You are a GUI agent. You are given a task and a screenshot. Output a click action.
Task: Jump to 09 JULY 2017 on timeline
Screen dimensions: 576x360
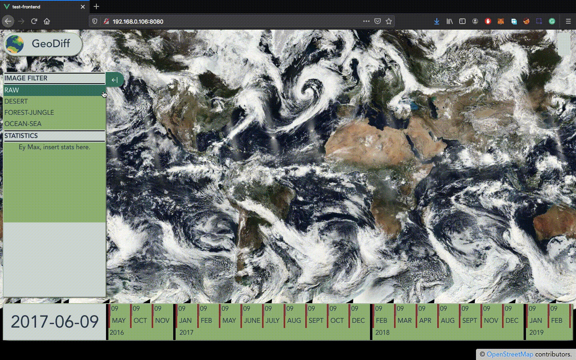tap(273, 316)
